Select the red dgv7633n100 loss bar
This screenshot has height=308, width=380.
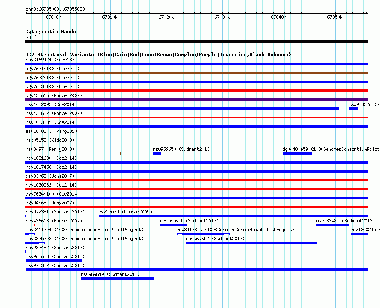tap(196, 91)
